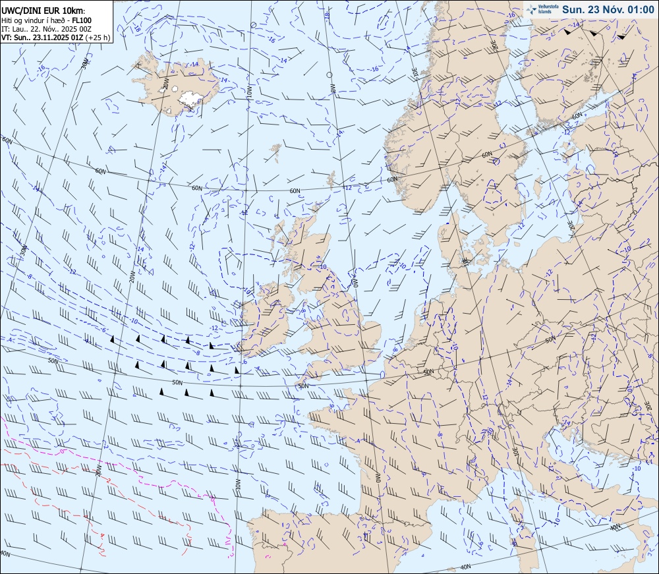Click 'Hiti og vindur í hæð - FL100' text
This screenshot has width=659, height=574.
[x=46, y=20]
